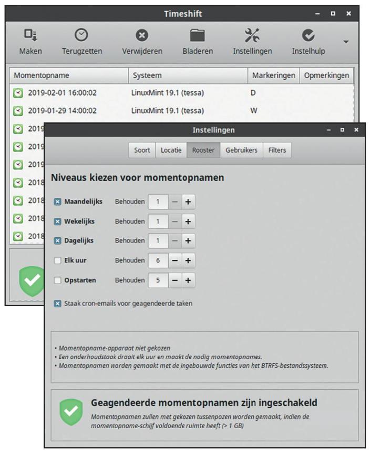Image resolution: width=370 pixels, height=454 pixels.
Task: Untick the Dagelijks checkbox
Action: click(x=58, y=241)
